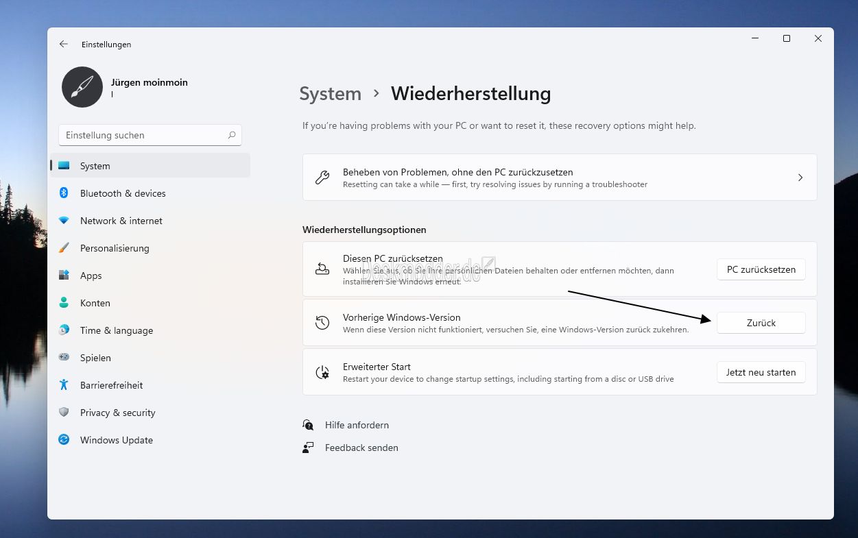Click the Diesen PC zurücksetzen title
858x538 pixels.
(x=393, y=258)
